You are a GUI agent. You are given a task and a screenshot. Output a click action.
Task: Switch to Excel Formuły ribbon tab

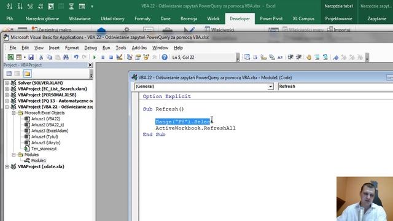coord(142,18)
